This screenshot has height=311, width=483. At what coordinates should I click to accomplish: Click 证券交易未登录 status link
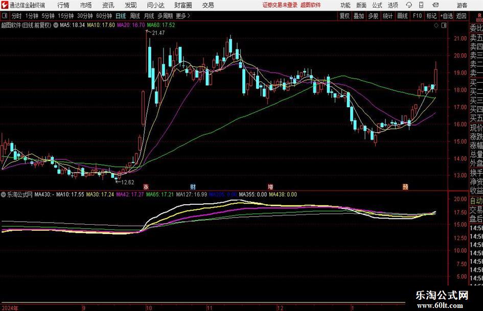(280, 5)
